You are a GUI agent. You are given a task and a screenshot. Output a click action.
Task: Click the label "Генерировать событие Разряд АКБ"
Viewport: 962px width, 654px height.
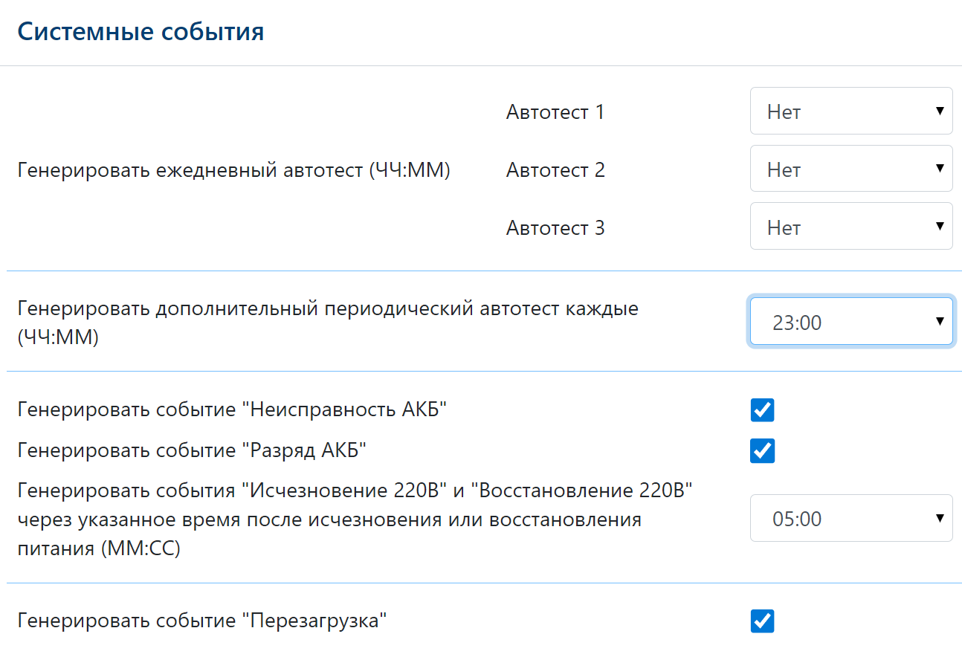(x=192, y=450)
